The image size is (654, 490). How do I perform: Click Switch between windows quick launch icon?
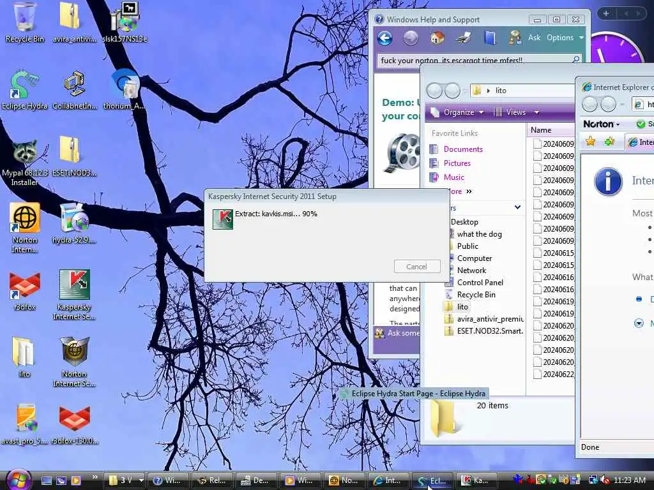pos(61,480)
